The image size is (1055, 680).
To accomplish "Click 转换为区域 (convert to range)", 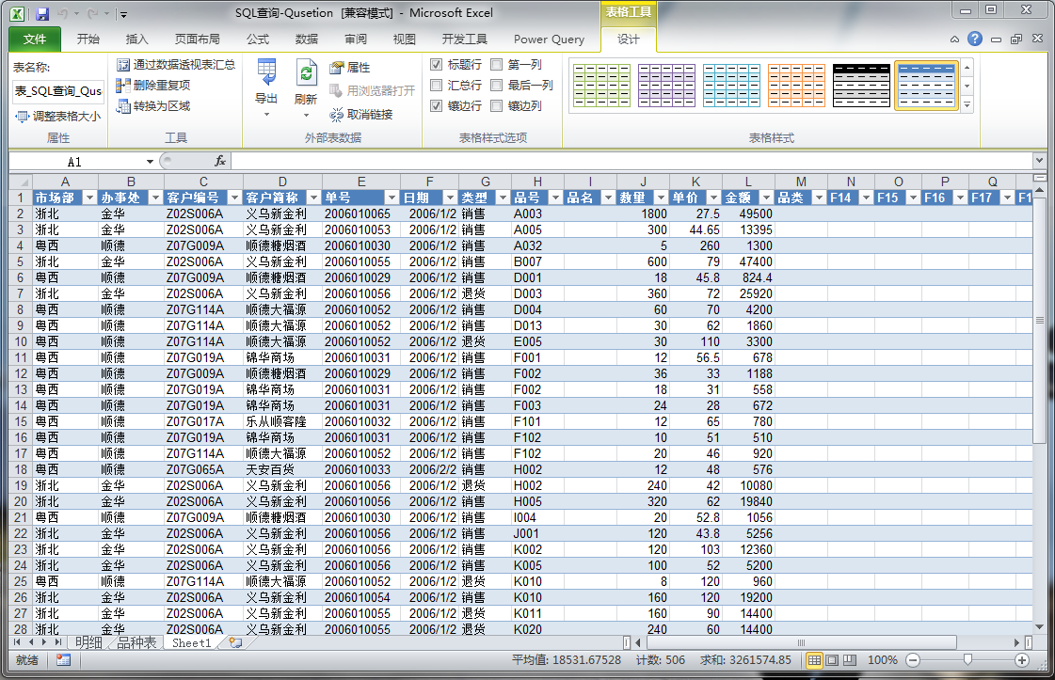I will tap(153, 106).
